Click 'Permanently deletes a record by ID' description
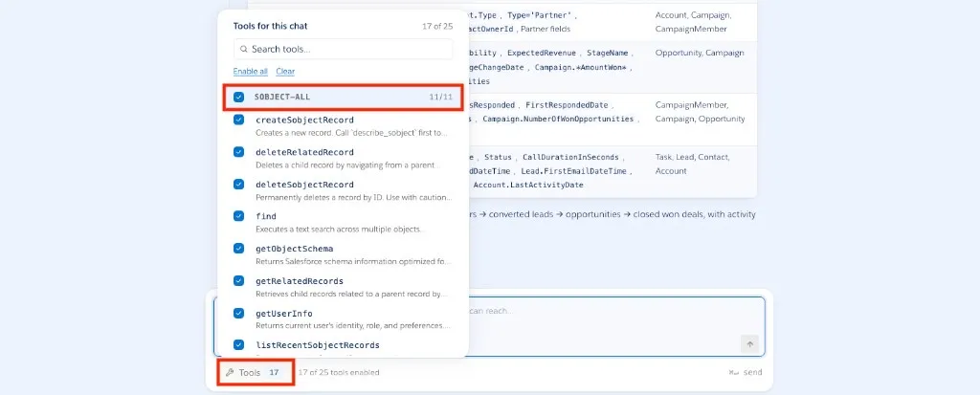Screen dimensions: 980x395 (x=353, y=197)
